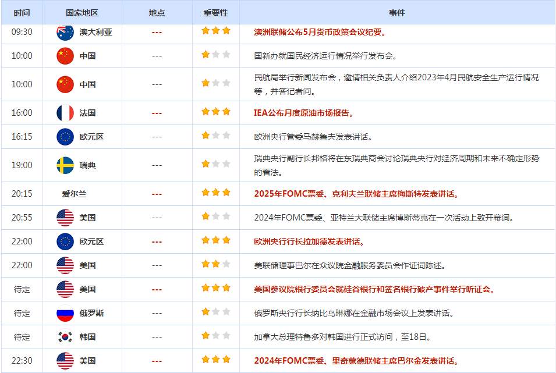Click the 地点 column header

(157, 13)
